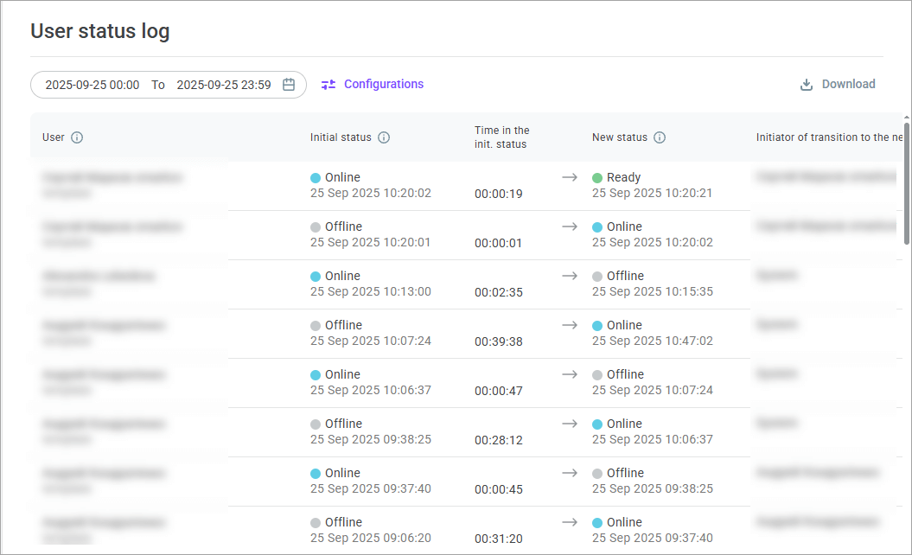Image resolution: width=912 pixels, height=555 pixels.
Task: Select the 'Time in the init. status' header
Action: point(501,137)
